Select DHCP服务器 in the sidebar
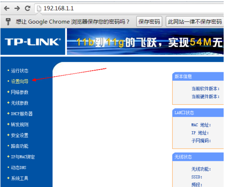Screen dimensions: 229x187 (x=22, y=114)
